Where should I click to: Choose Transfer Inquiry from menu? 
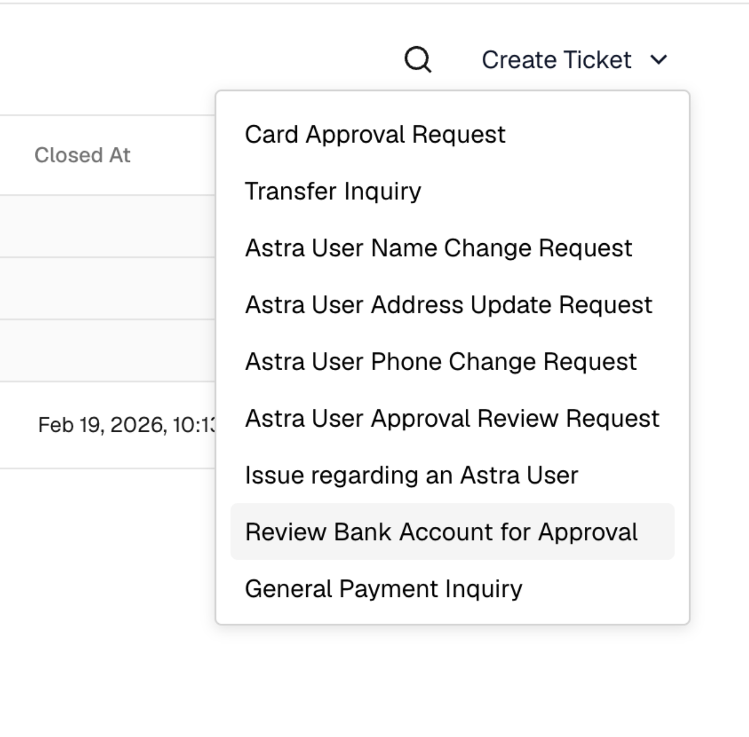(453, 191)
